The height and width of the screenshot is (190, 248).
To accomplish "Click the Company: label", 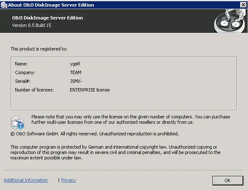I will point(25,72).
